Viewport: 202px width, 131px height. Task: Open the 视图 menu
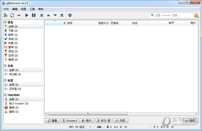[x=24, y=9]
